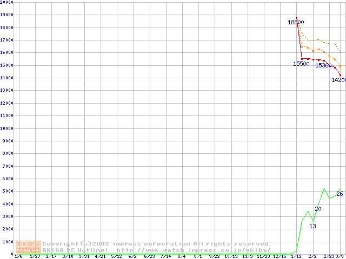This screenshot has width=346, height=259.
Task: Select the green line label 13
Action: (x=312, y=226)
